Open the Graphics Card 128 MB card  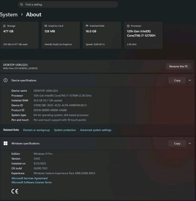point(61,35)
